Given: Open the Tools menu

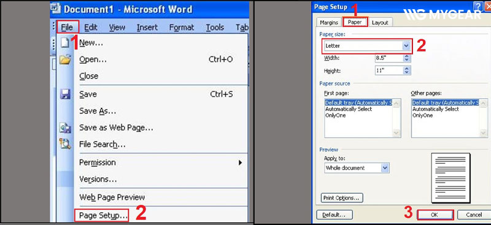Looking at the screenshot, I should coord(215,28).
